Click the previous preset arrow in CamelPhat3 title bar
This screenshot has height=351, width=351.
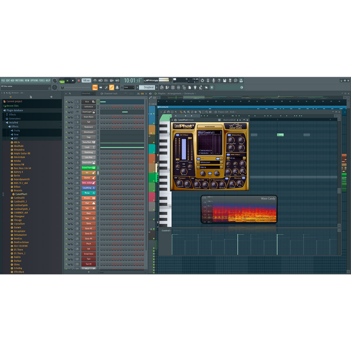[x=238, y=120]
